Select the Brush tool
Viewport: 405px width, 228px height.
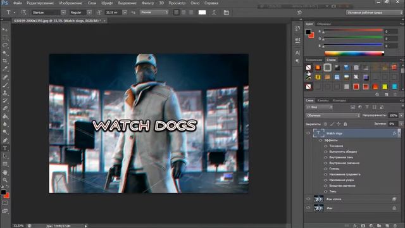(5, 85)
